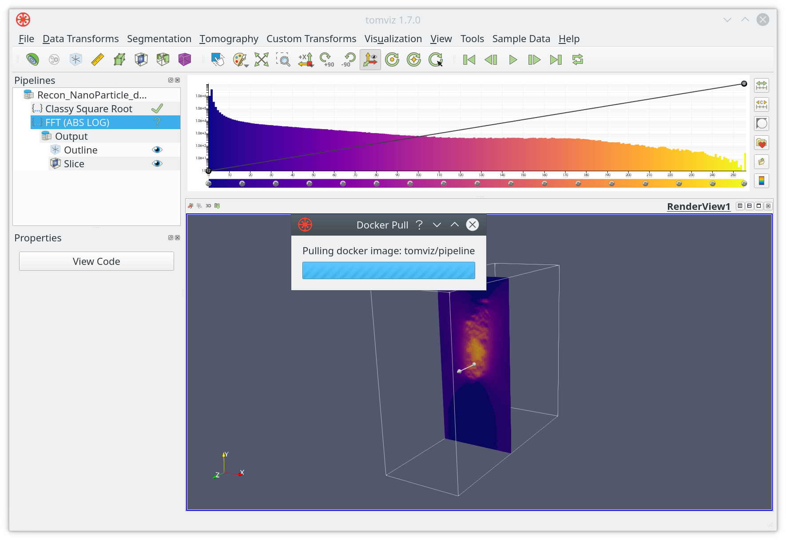Open the Visualization menu
Image resolution: width=786 pixels, height=540 pixels.
point(393,39)
